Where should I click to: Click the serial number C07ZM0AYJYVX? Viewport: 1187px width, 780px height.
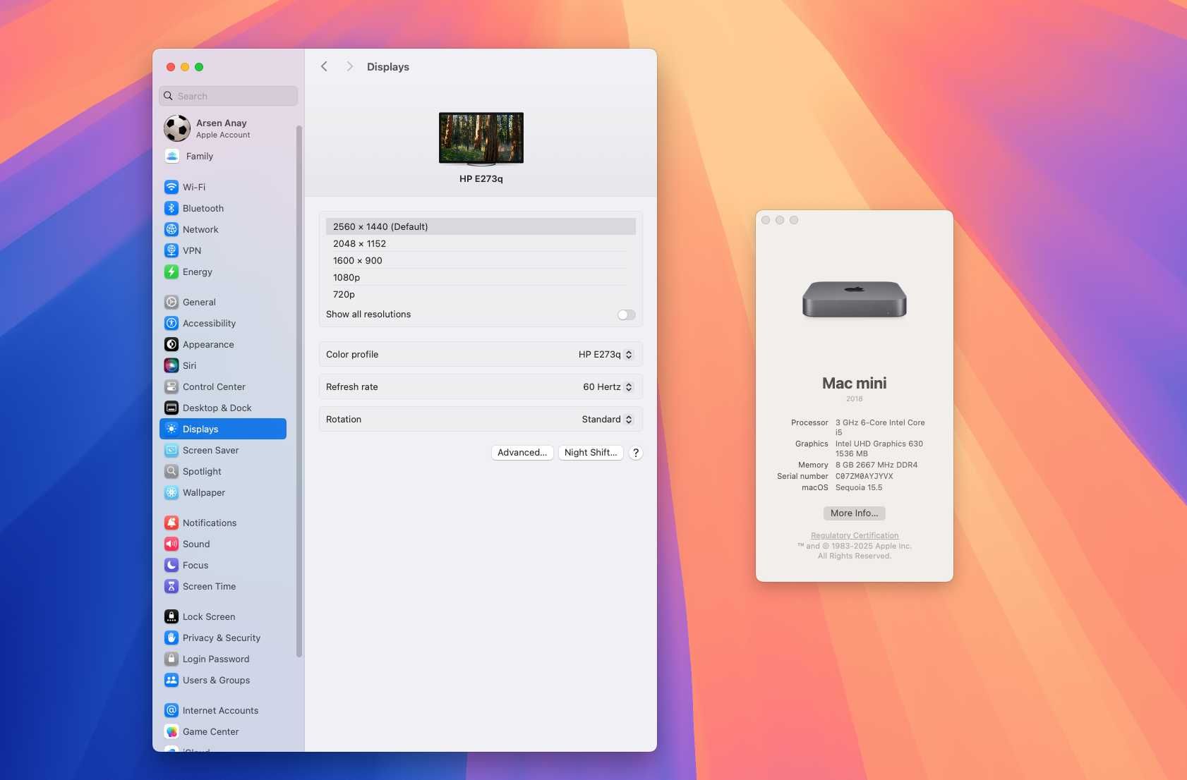(x=864, y=476)
